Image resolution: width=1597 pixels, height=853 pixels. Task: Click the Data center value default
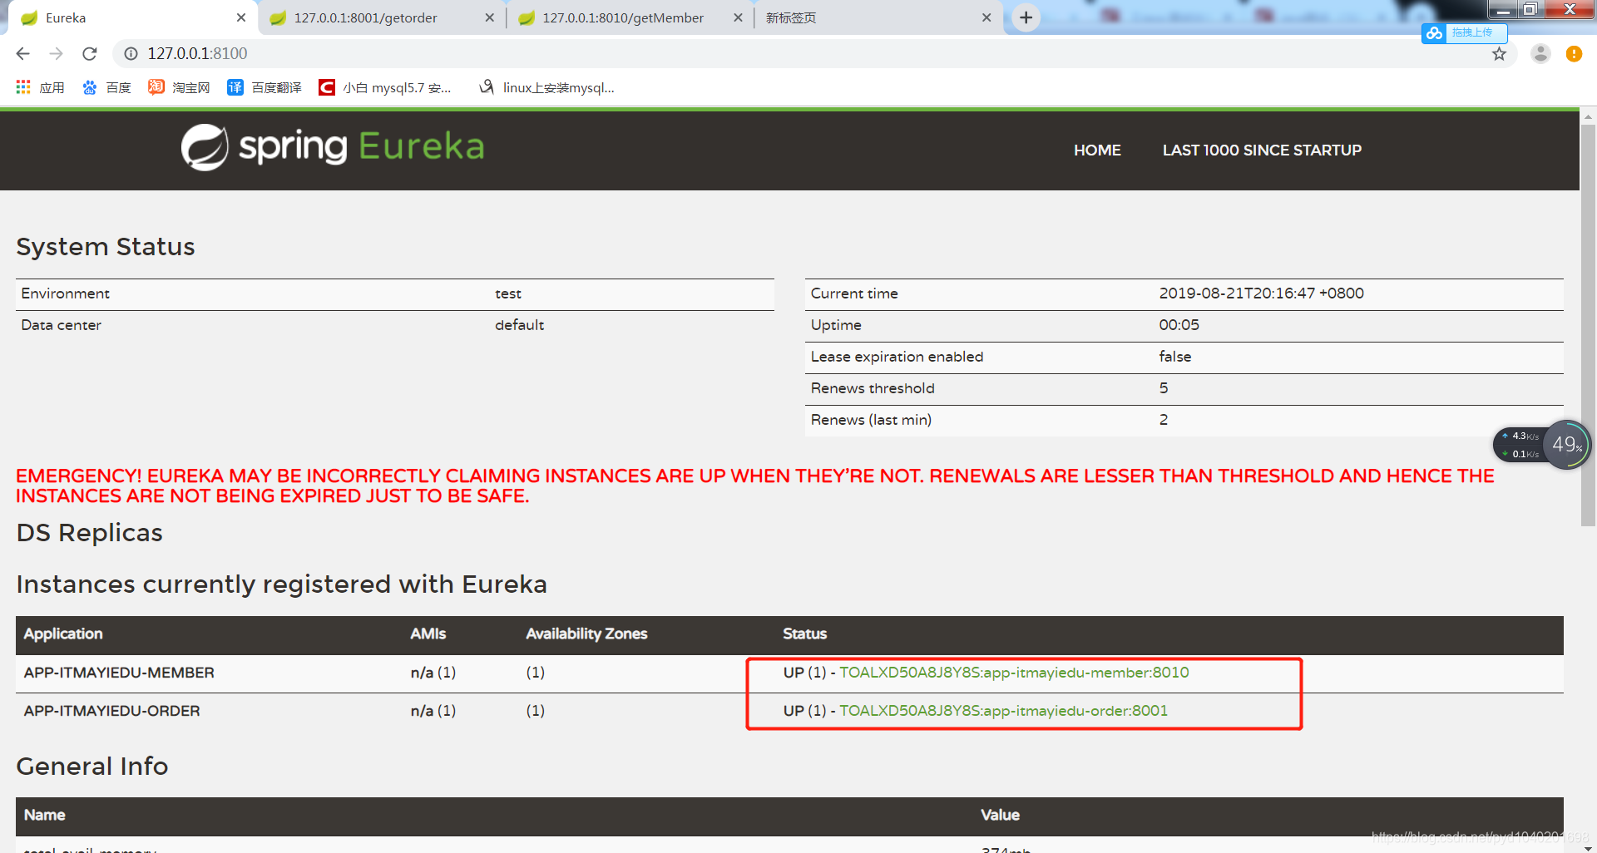point(519,325)
